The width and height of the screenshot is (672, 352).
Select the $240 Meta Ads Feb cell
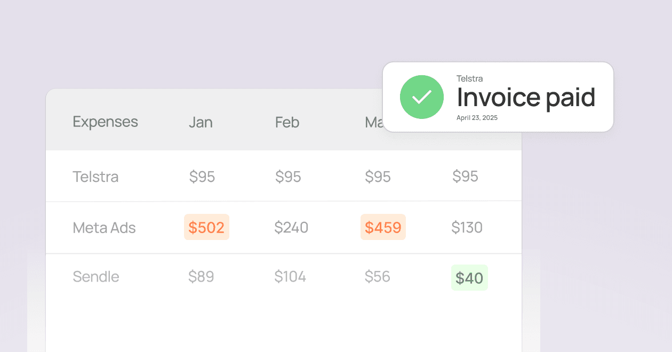pos(291,228)
